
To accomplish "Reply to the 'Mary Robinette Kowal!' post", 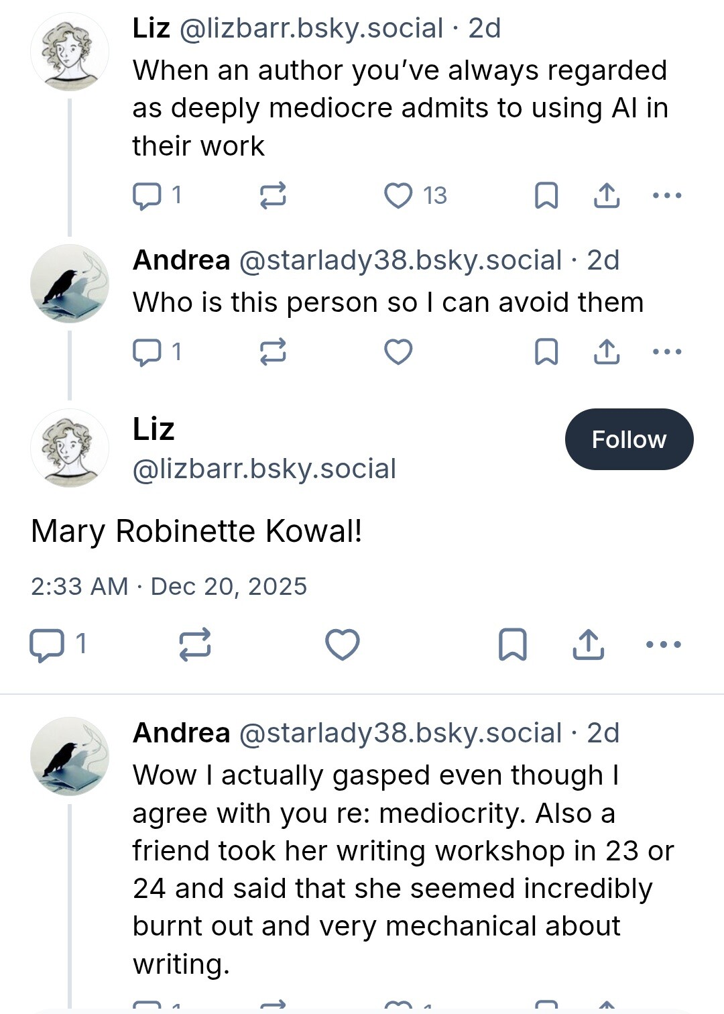I will (x=47, y=644).
